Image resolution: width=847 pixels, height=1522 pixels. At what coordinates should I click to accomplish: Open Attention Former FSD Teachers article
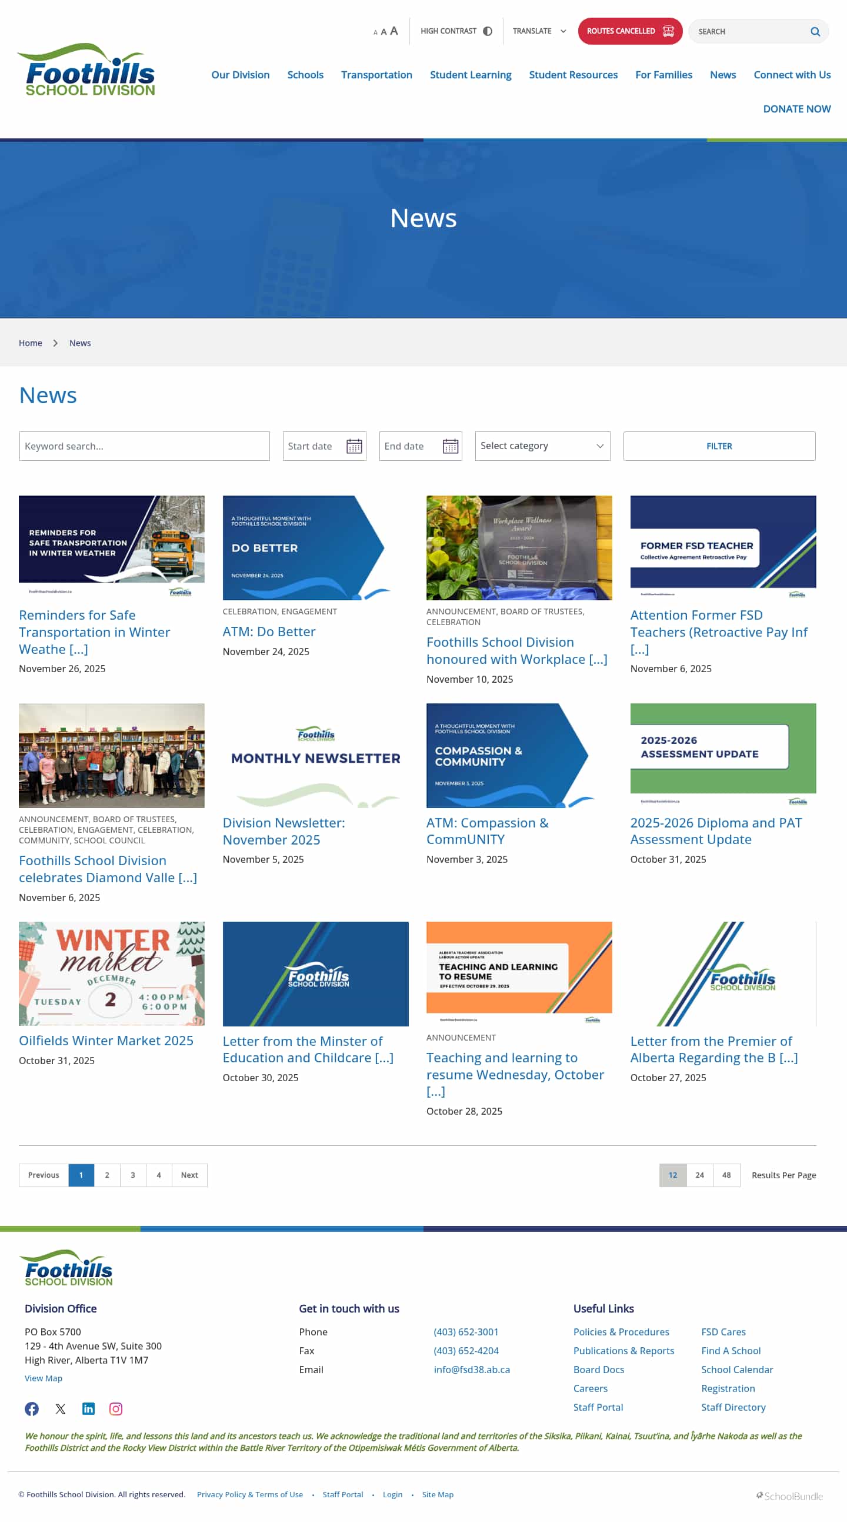point(718,632)
